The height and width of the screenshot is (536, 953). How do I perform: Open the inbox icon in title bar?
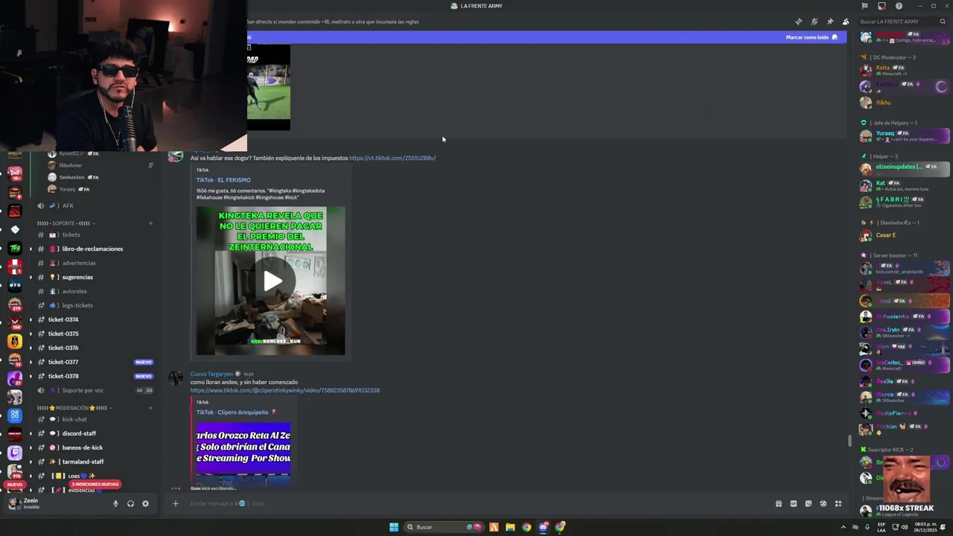(882, 6)
